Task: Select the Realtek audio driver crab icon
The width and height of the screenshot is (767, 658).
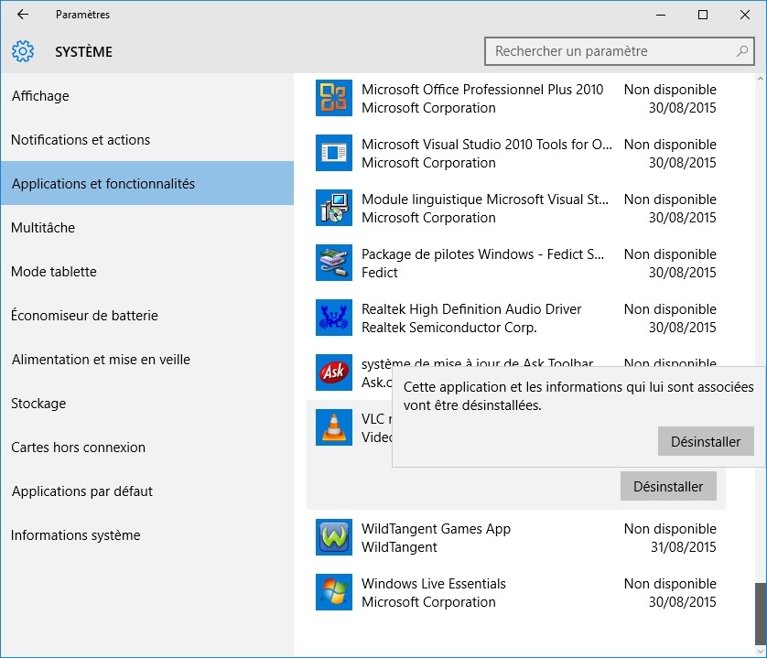Action: click(x=333, y=317)
